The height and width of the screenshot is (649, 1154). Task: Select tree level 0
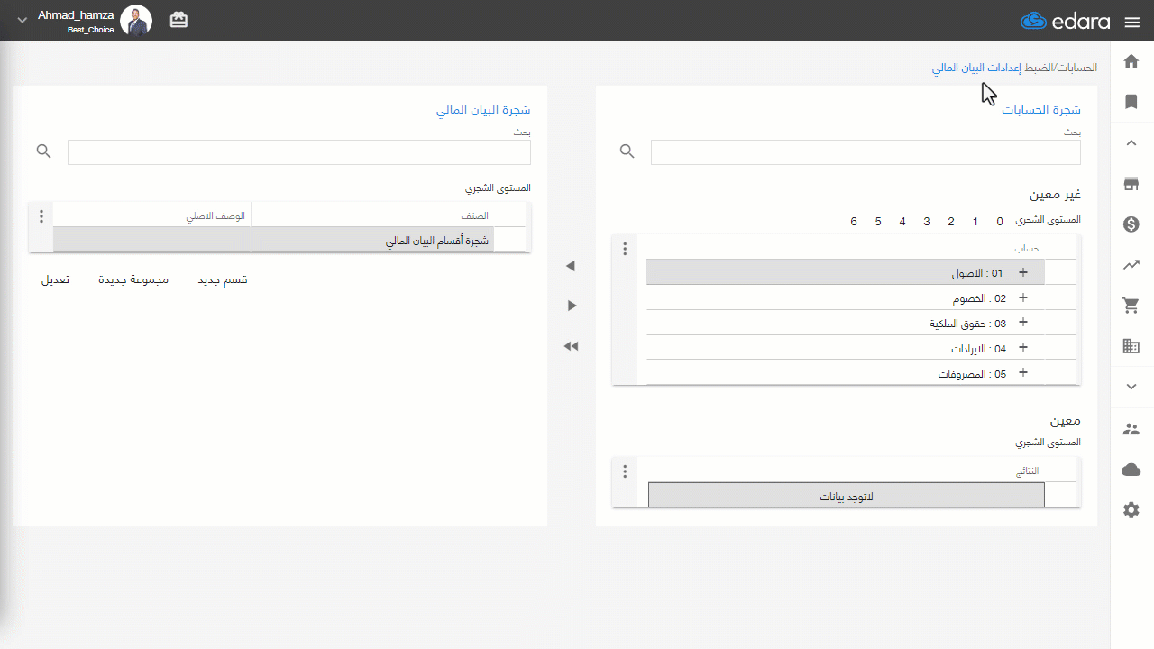999,221
